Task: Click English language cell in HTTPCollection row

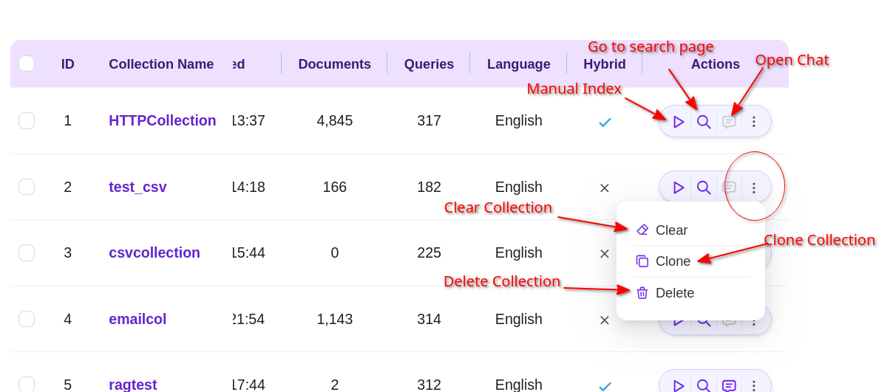Action: coord(519,120)
